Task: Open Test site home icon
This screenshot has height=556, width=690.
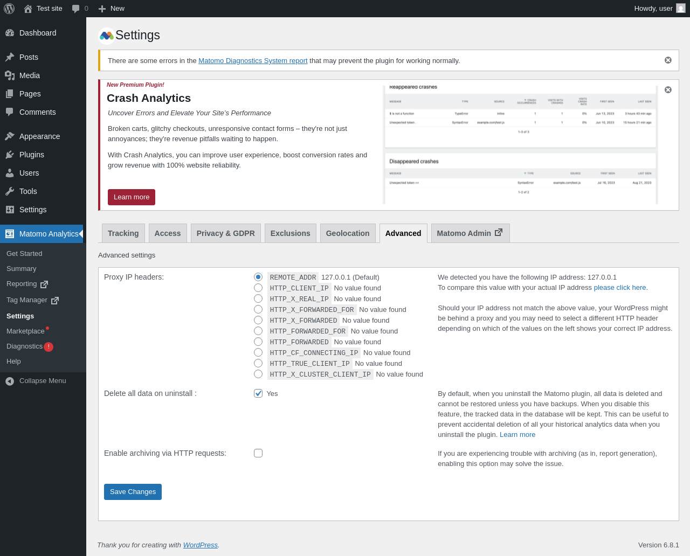Action: (28, 9)
